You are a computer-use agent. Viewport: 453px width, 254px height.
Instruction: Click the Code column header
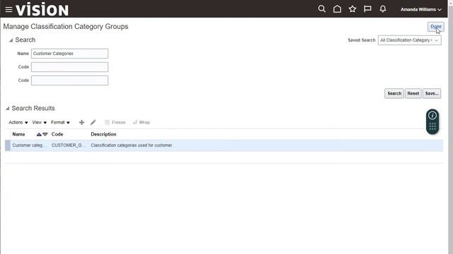pyautogui.click(x=57, y=134)
